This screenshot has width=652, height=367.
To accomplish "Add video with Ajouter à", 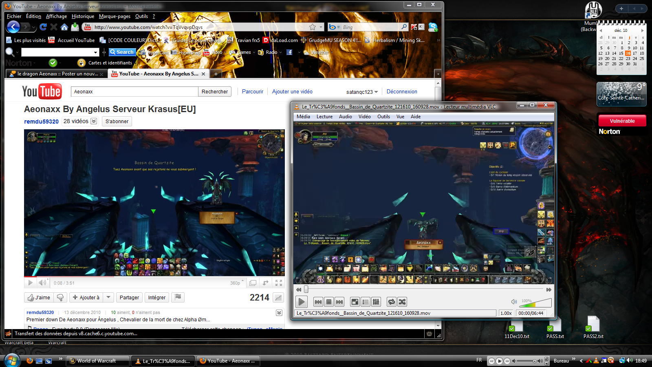I will tap(86, 298).
